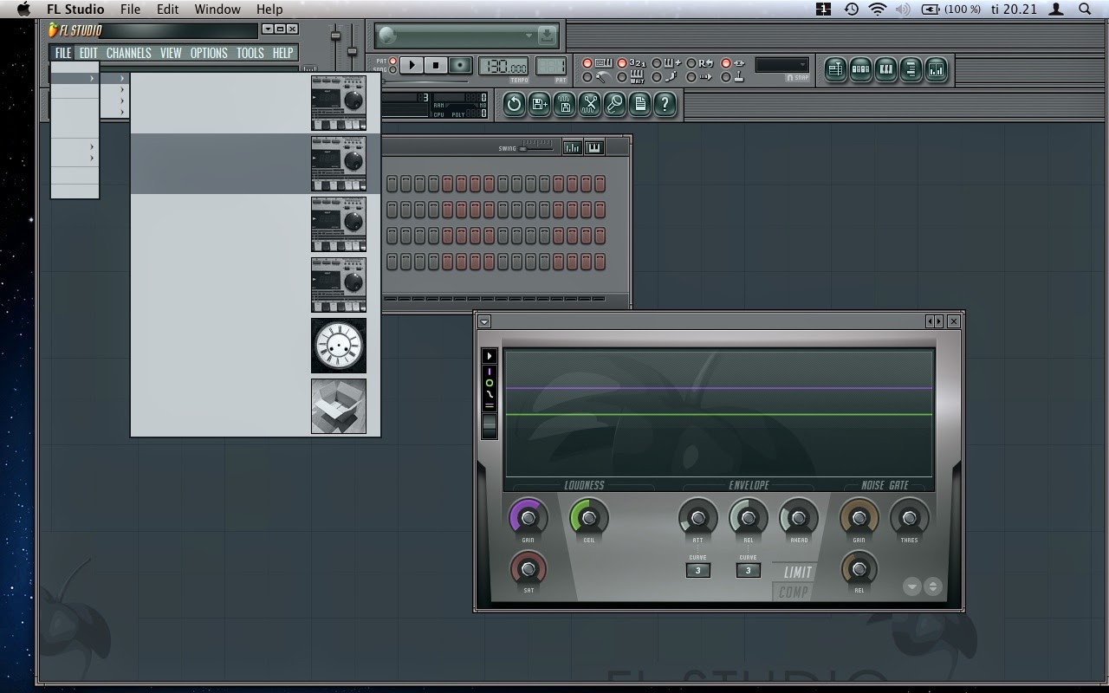Open the FILE menu in FL Studio

[63, 53]
